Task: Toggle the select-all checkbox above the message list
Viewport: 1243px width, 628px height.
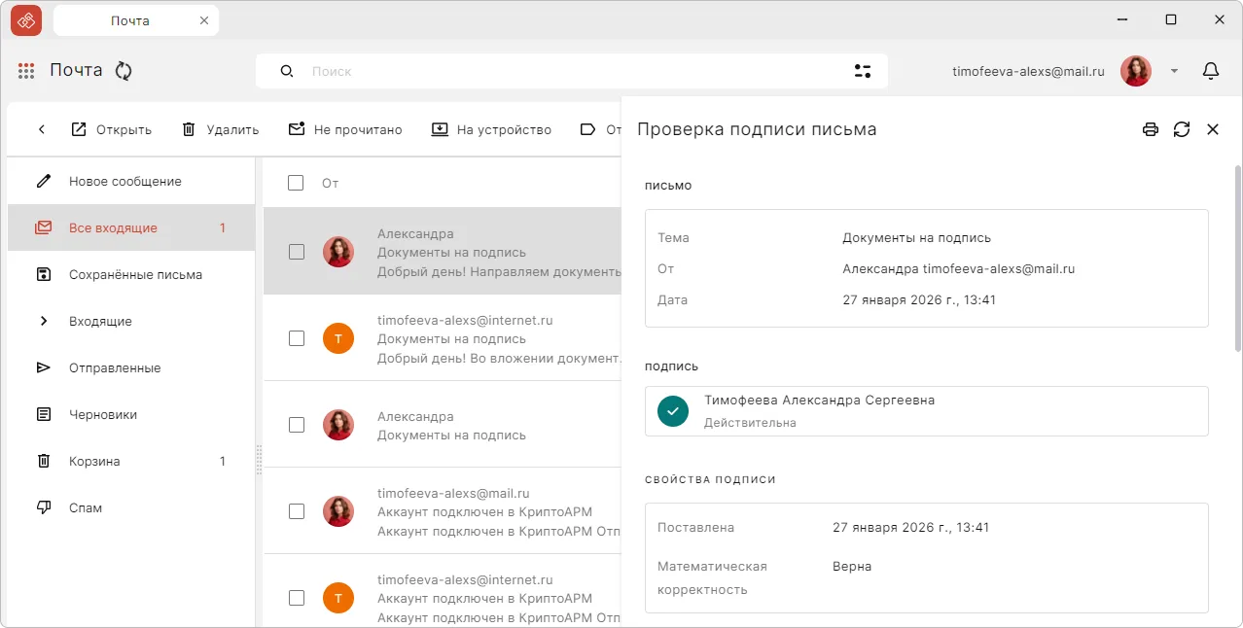Action: coord(297,183)
